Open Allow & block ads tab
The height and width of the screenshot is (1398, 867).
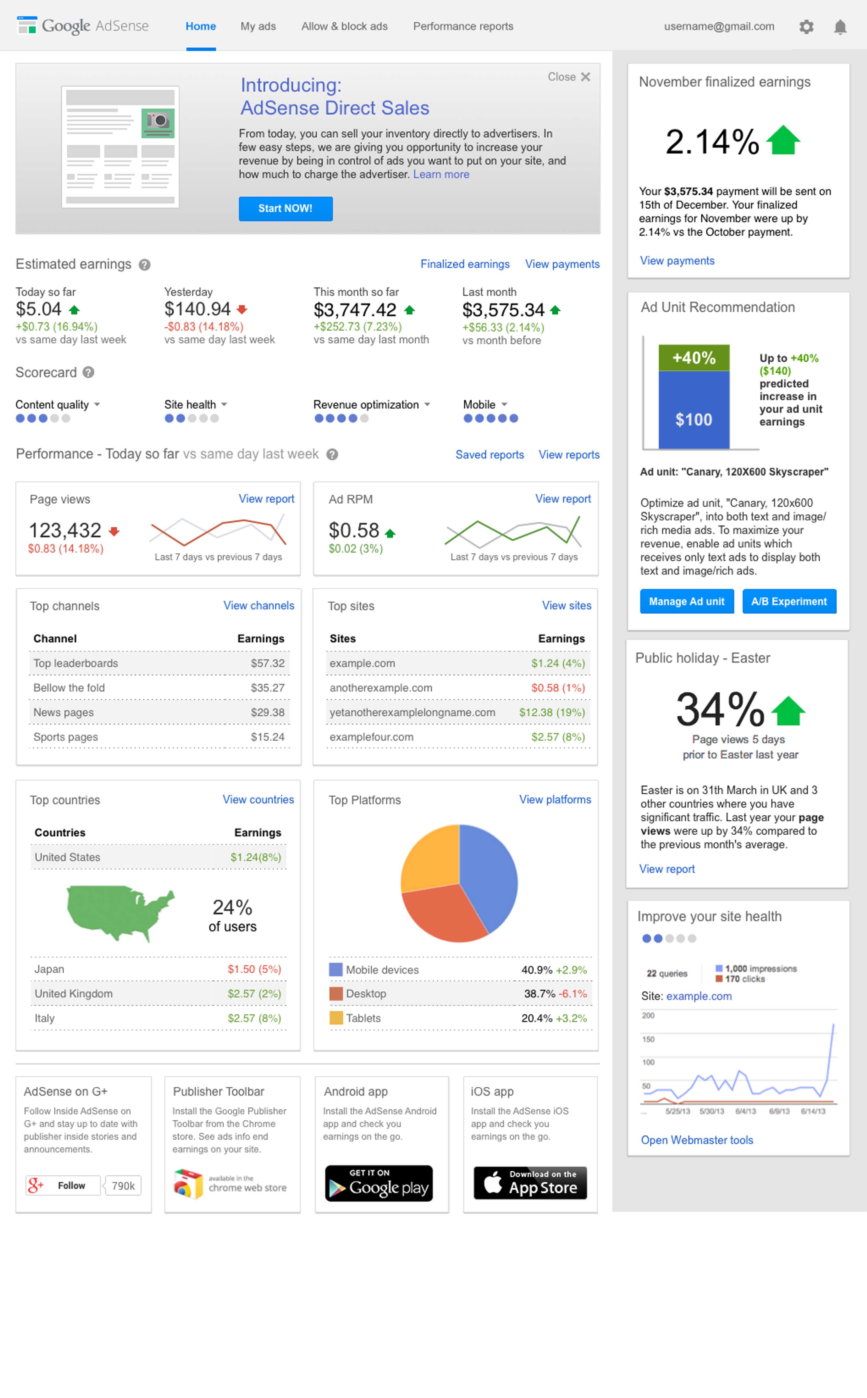pyautogui.click(x=344, y=26)
